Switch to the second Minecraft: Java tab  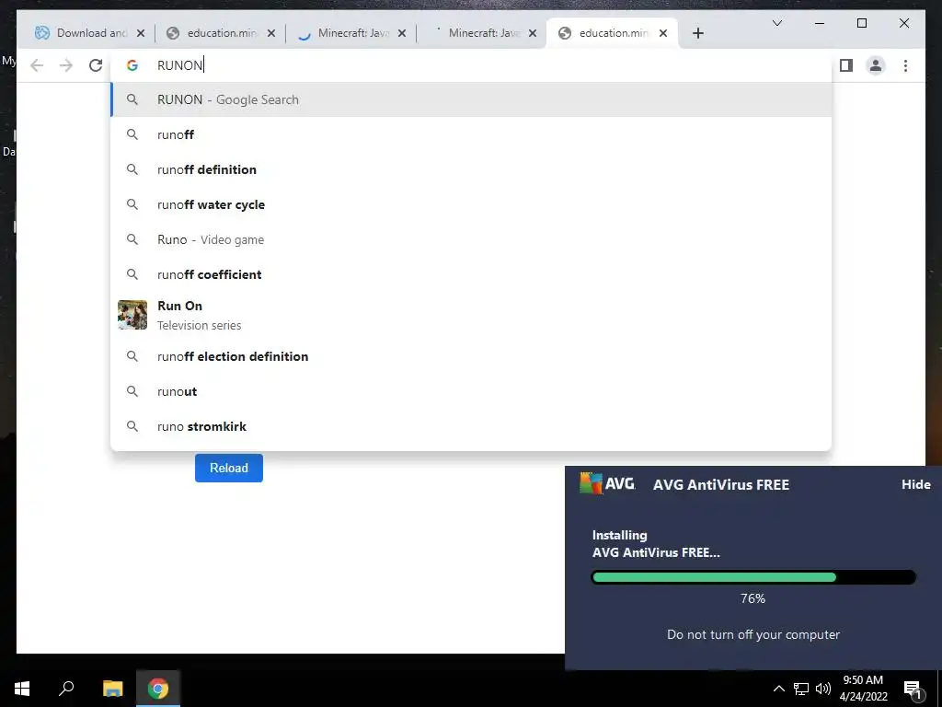click(x=482, y=33)
